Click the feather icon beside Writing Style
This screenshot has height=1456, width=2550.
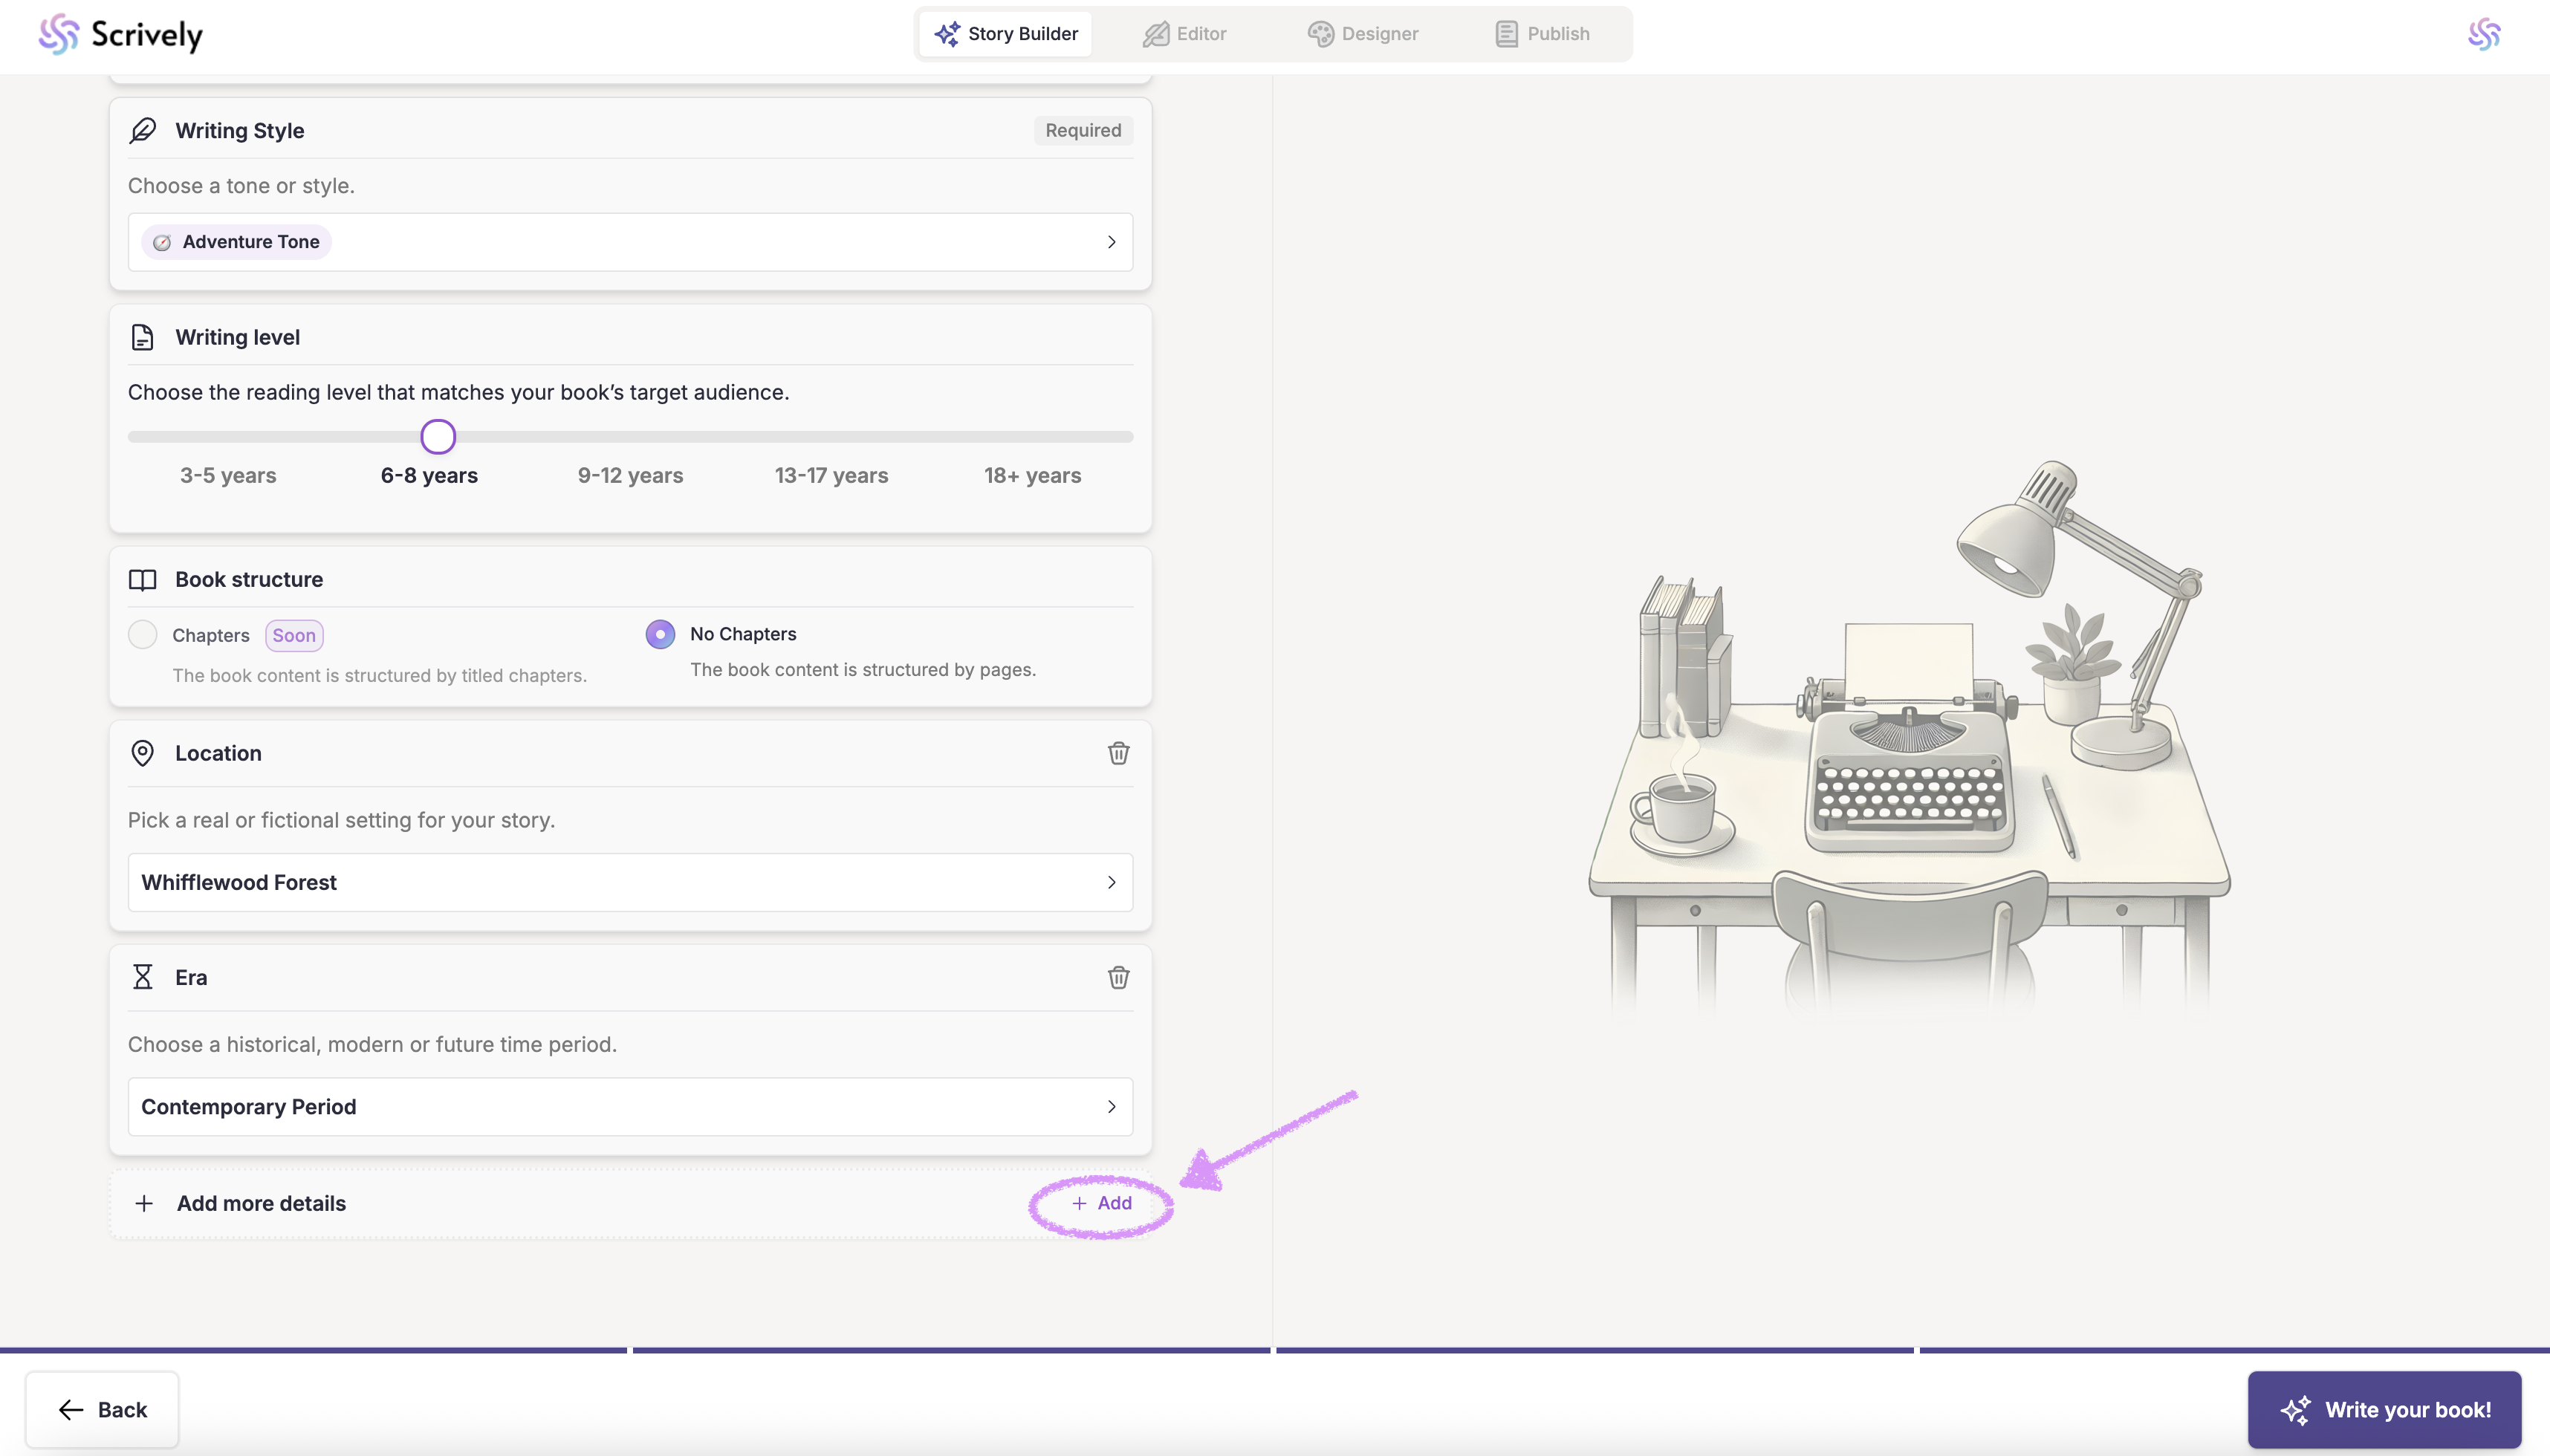click(143, 130)
